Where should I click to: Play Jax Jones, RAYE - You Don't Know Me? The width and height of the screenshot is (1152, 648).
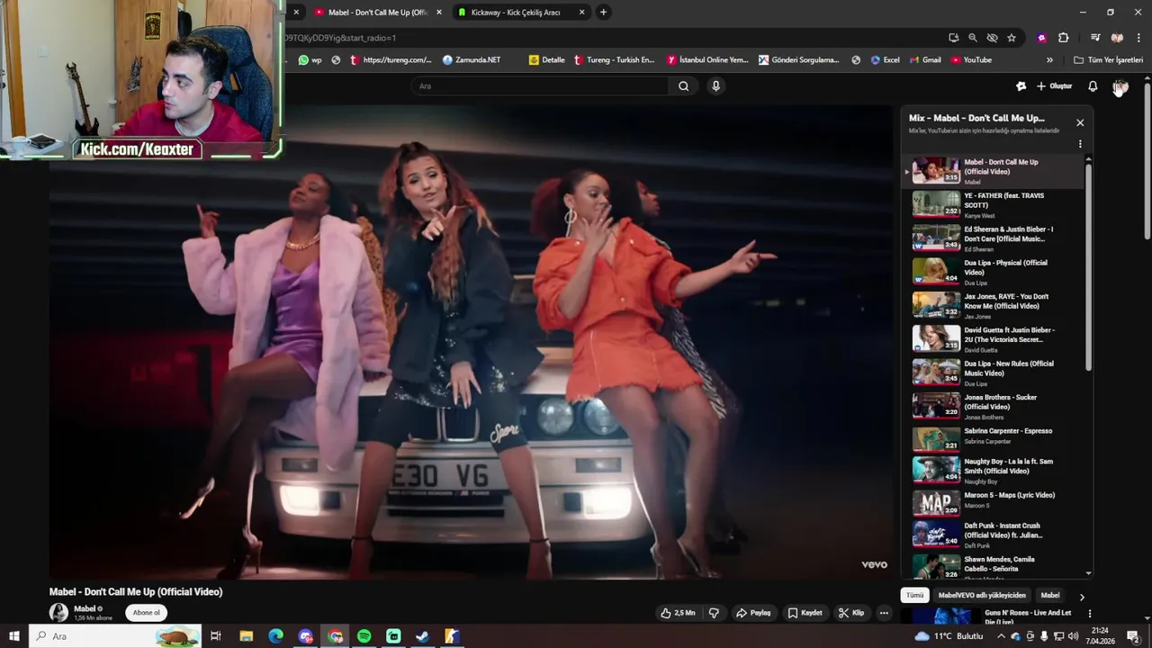click(994, 305)
